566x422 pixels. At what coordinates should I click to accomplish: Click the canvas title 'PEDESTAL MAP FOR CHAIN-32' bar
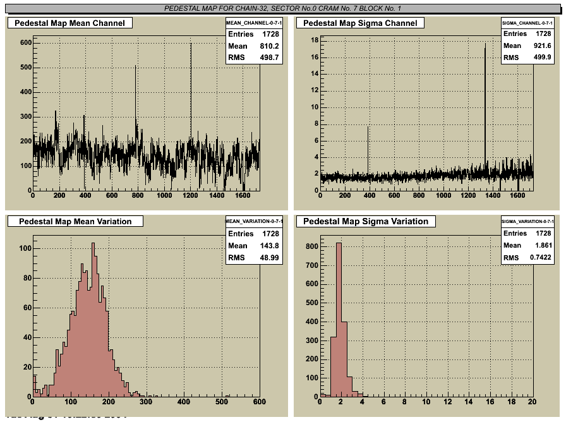[283, 8]
